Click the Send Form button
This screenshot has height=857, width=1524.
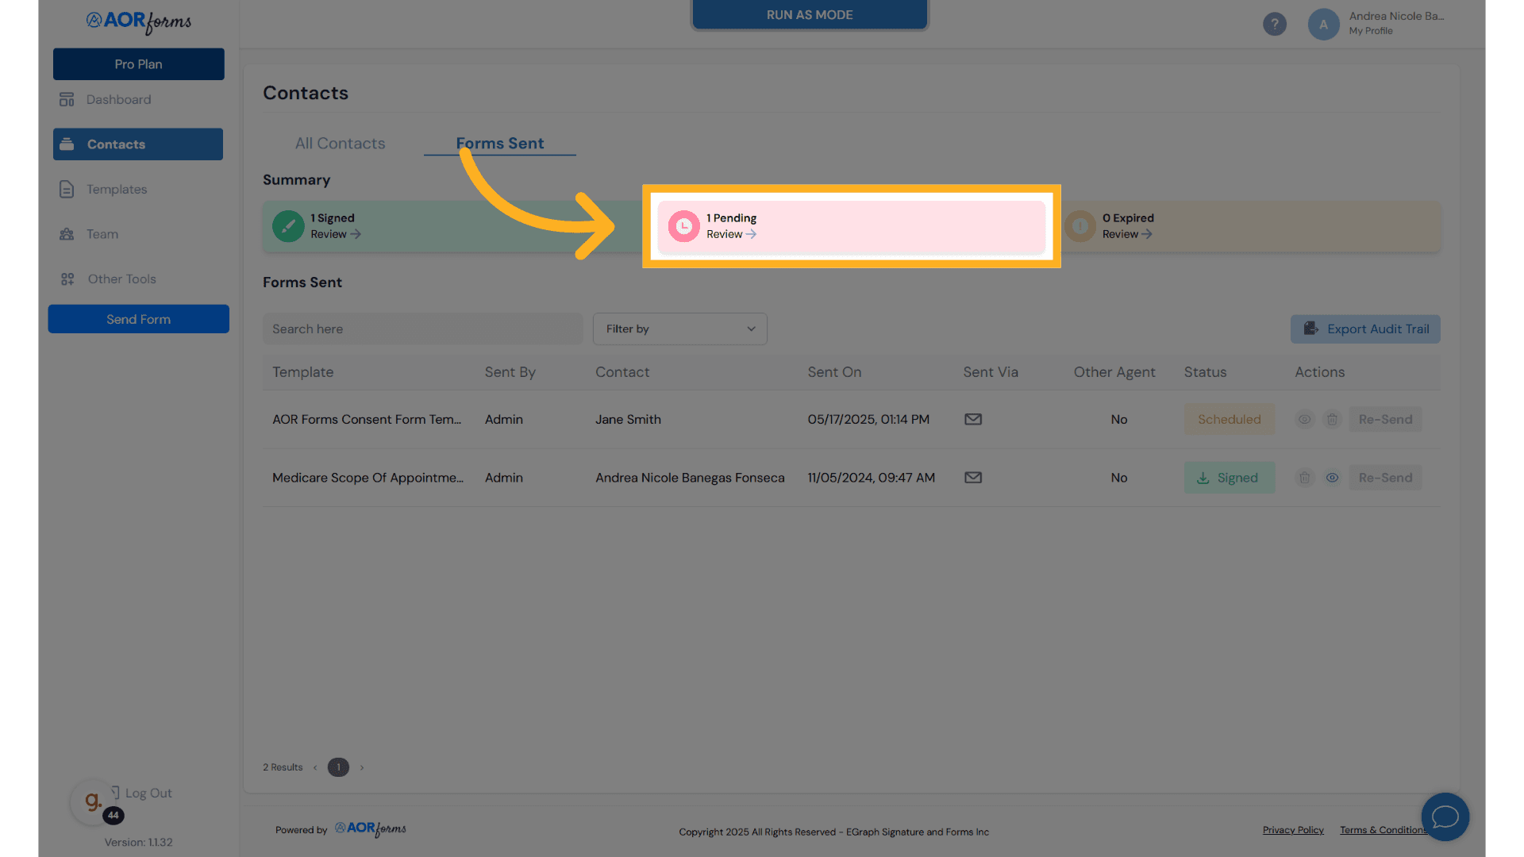139,319
